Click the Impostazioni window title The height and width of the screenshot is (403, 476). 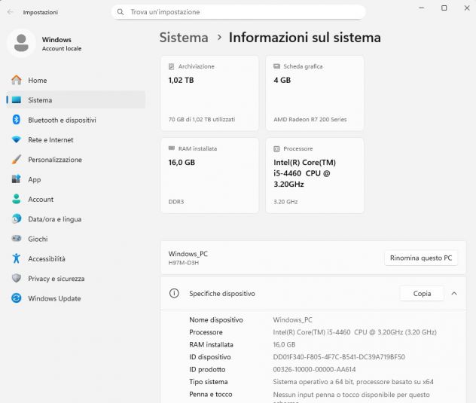click(41, 12)
